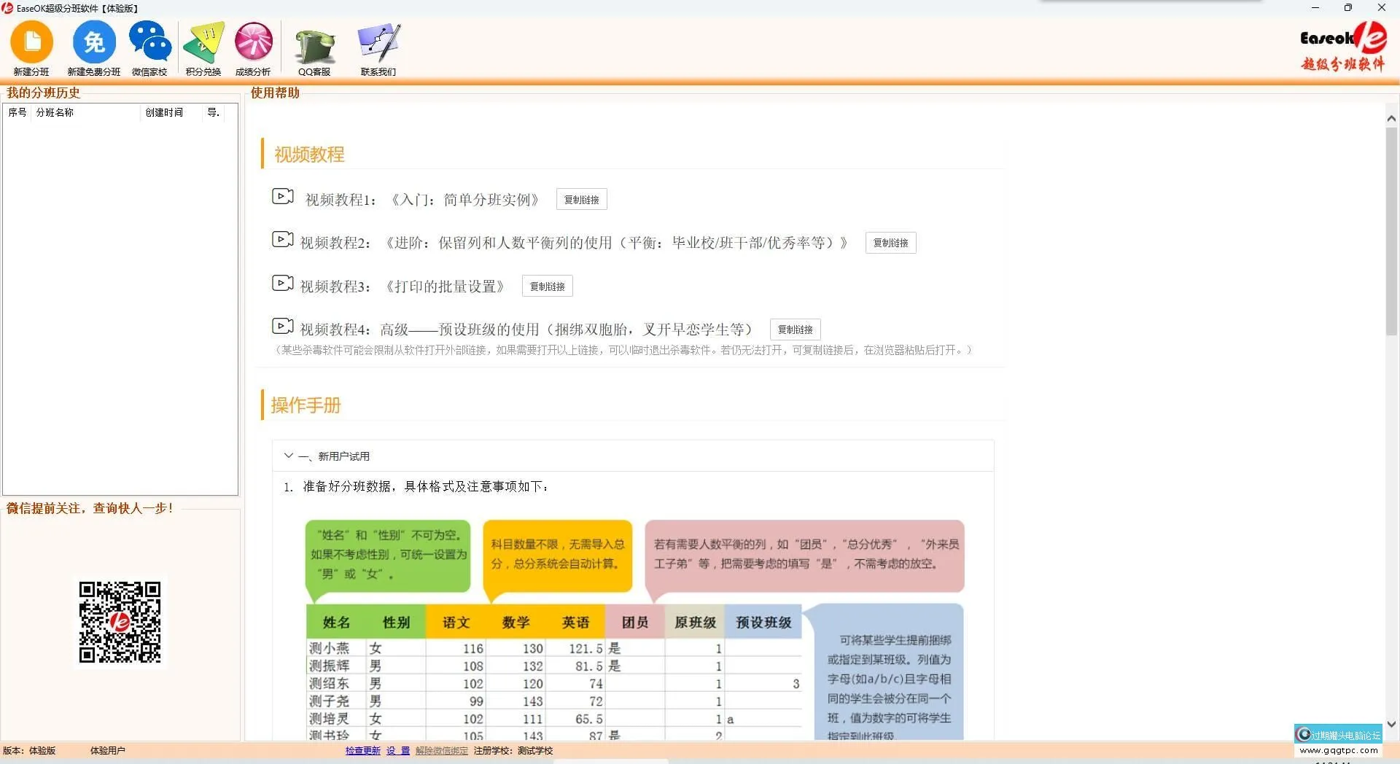Viewport: 1400px width, 764px height.
Task: Play 视频教程1 via its video icon
Action: coord(283,197)
